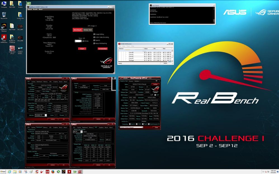
Task: Click the Lookup button in GPU-Z
Action: [155, 84]
